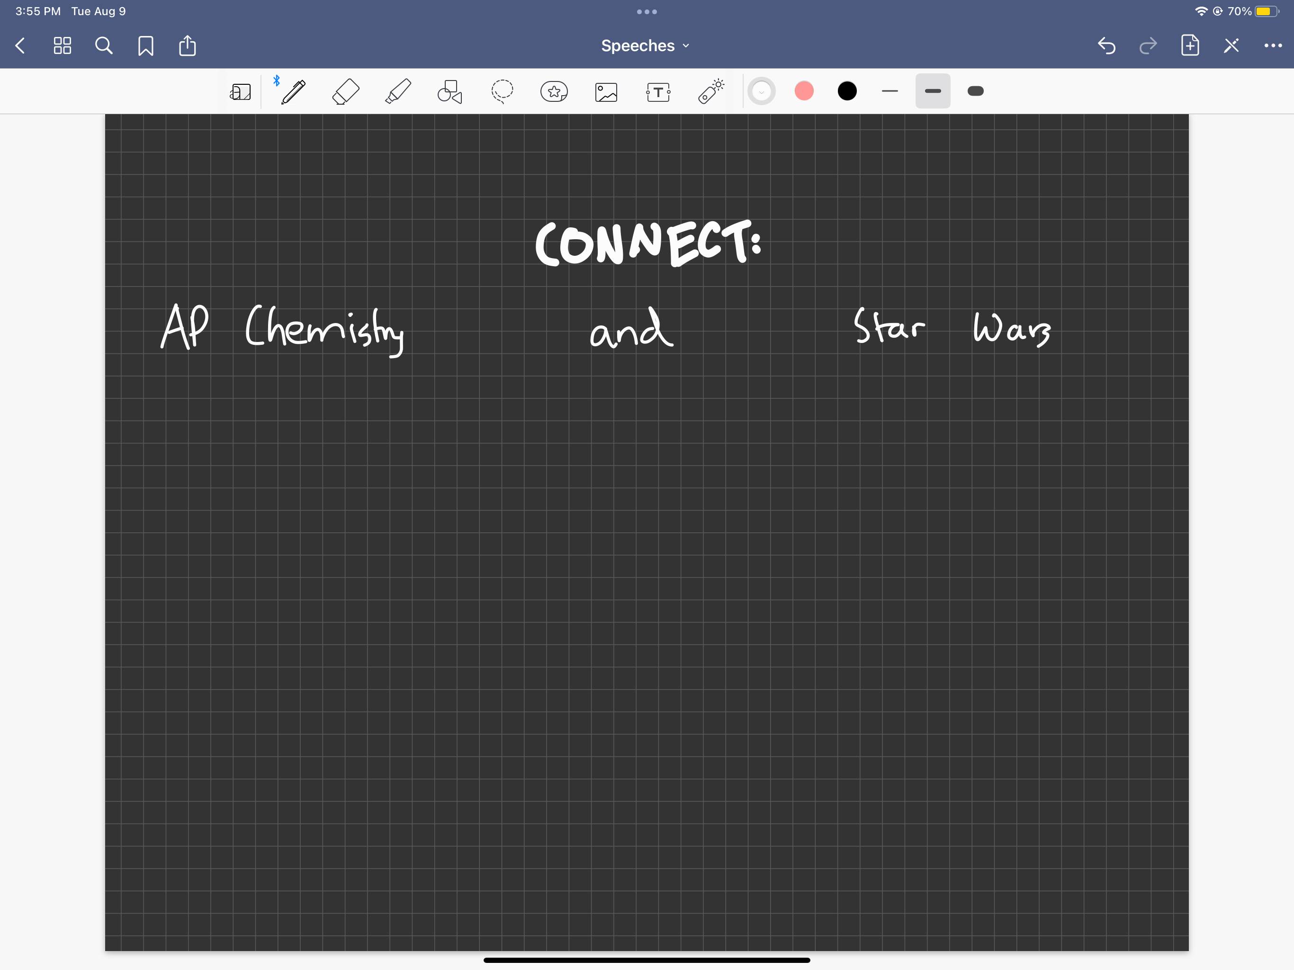Select the Laser pointer tool
The image size is (1294, 970).
[711, 92]
